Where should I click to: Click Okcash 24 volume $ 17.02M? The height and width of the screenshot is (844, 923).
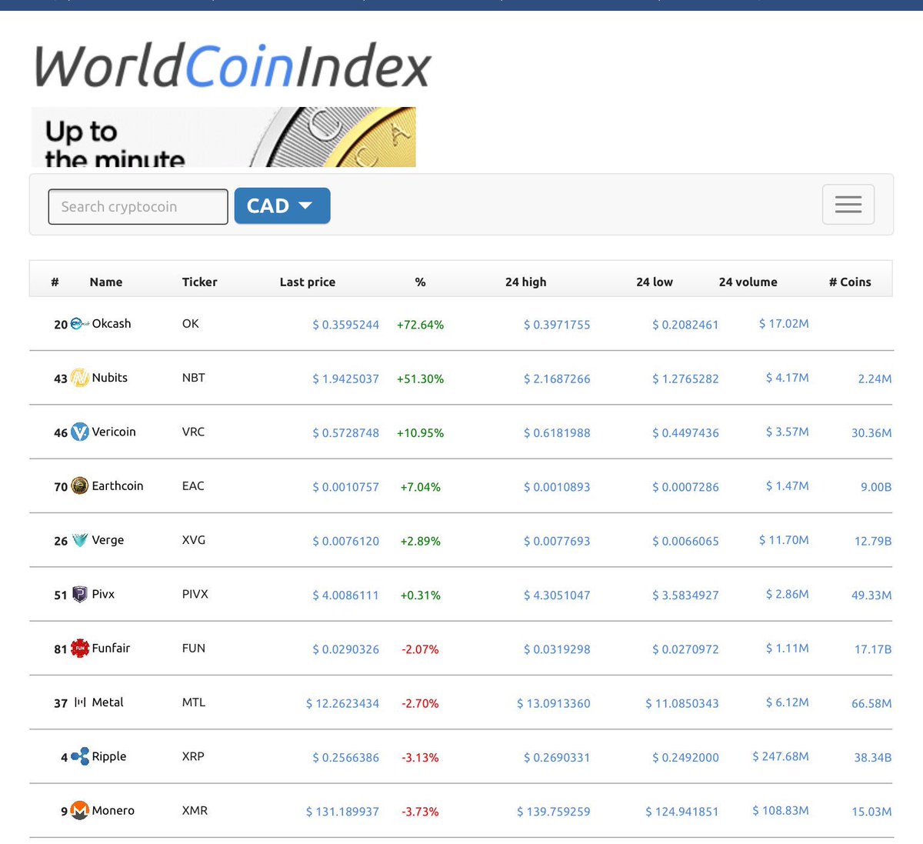(784, 323)
